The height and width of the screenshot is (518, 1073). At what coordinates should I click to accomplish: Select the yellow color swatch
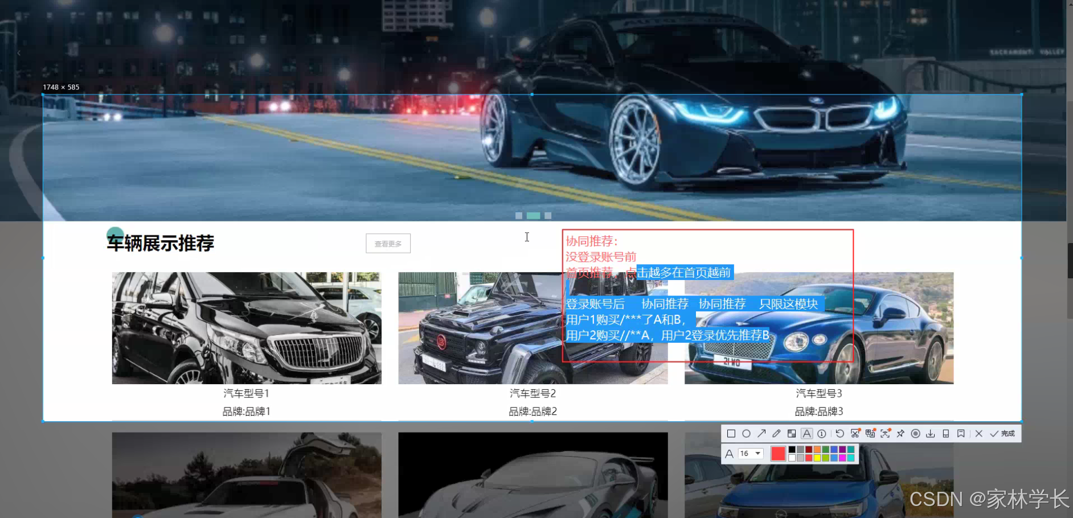pyautogui.click(x=818, y=458)
